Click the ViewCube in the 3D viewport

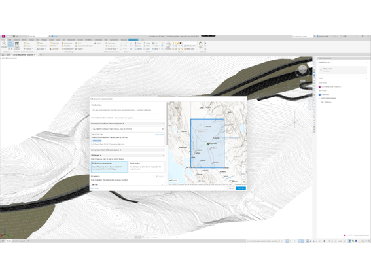click(302, 69)
